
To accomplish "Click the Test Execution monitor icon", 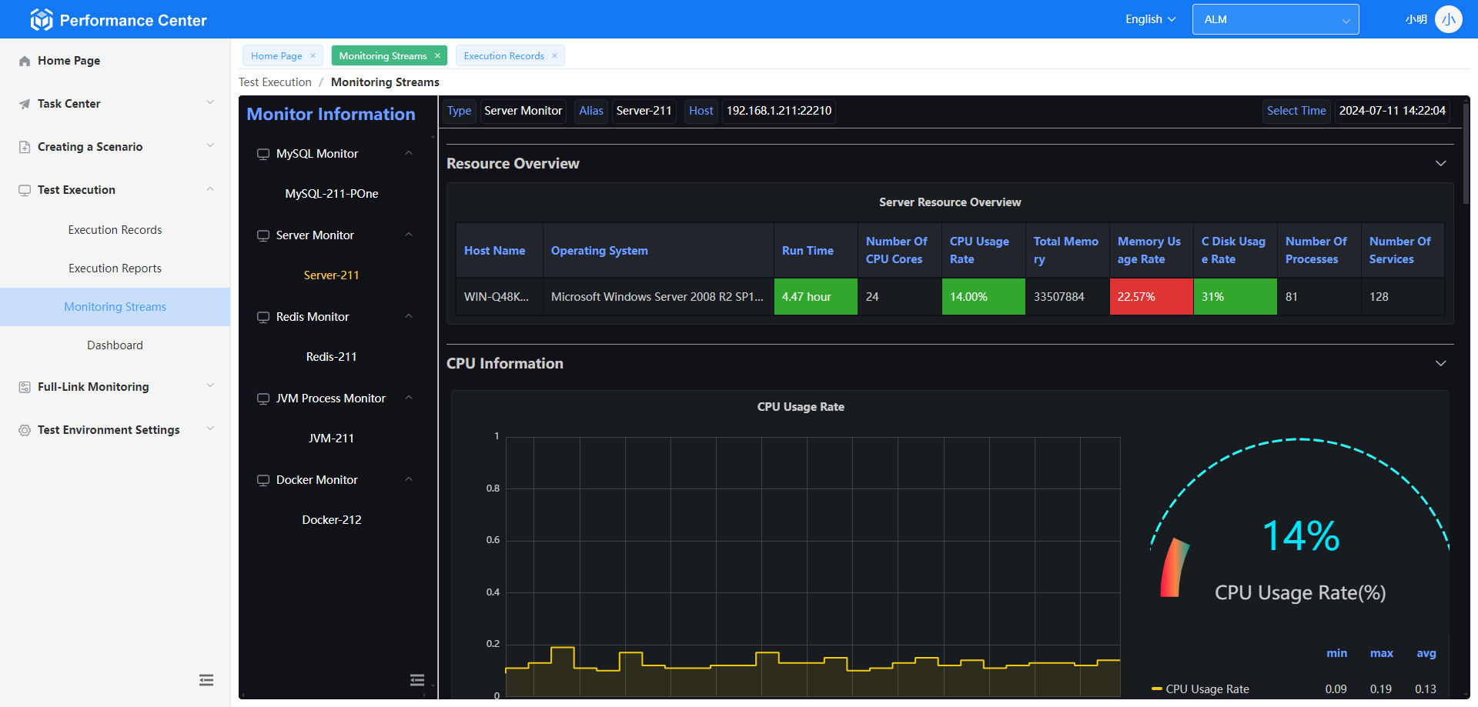I will pos(25,190).
